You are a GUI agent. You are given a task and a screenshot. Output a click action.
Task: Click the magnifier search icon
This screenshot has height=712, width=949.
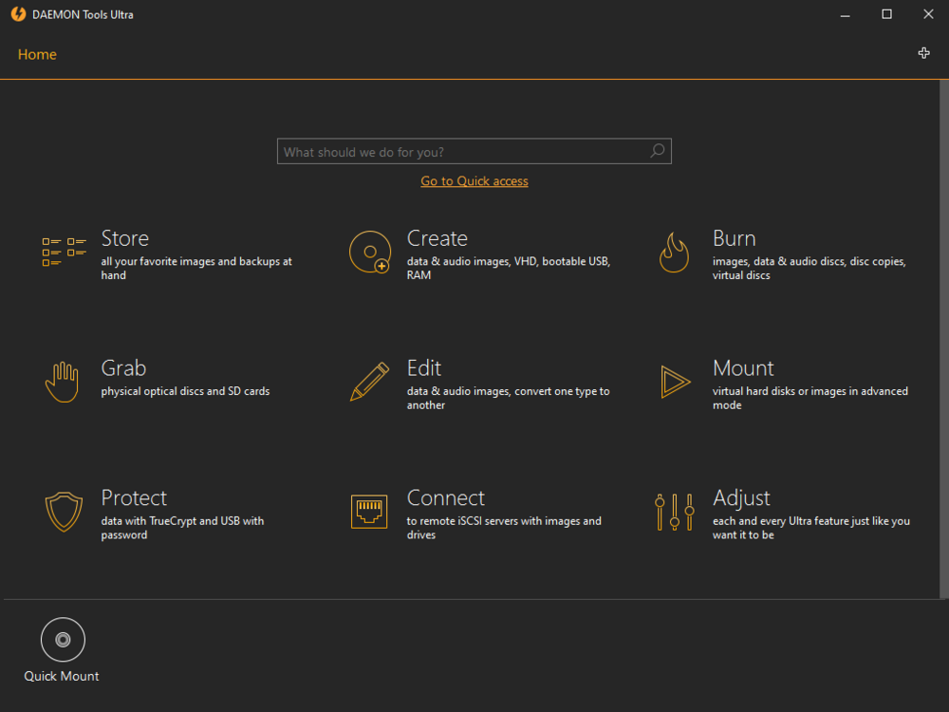tap(657, 151)
